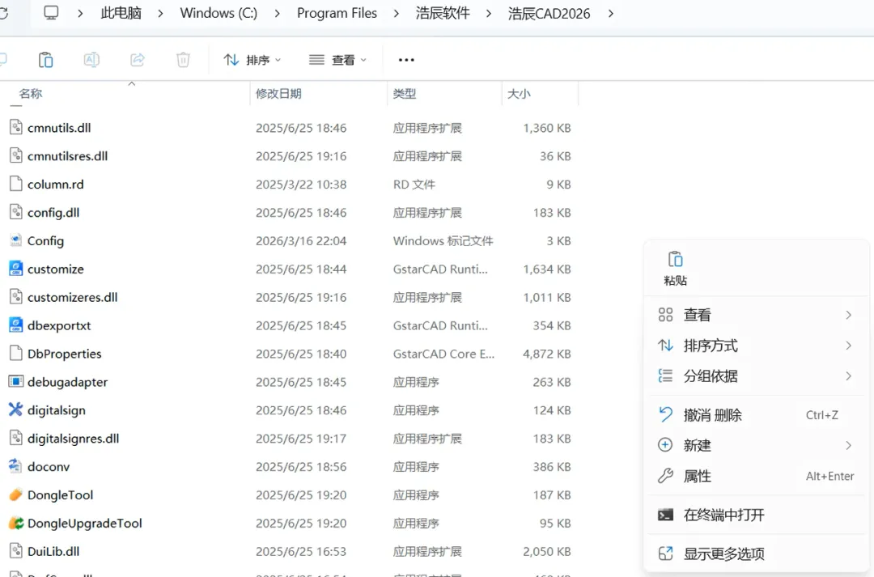Navigate to Windows (C:) in the breadcrumb
Image resolution: width=874 pixels, height=577 pixels.
[218, 13]
